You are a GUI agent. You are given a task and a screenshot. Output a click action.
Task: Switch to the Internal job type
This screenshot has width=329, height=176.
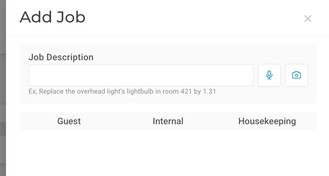pyautogui.click(x=168, y=121)
